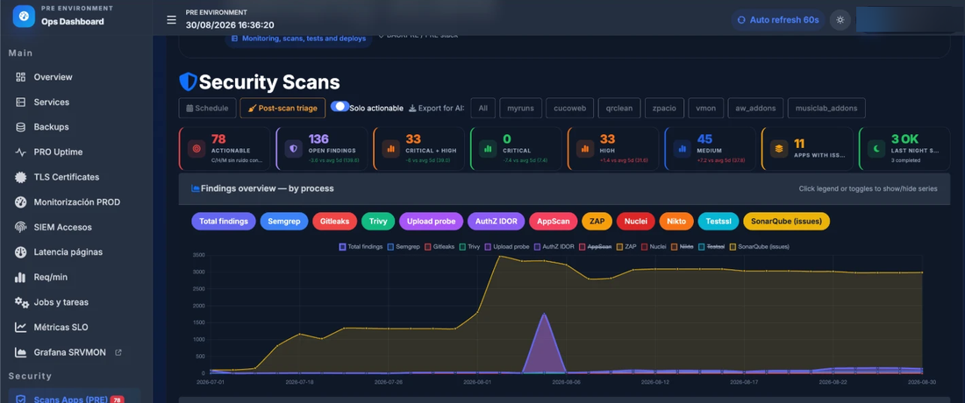Toggle the Upload probe series pill
This screenshot has width=965, height=403.
pyautogui.click(x=431, y=221)
